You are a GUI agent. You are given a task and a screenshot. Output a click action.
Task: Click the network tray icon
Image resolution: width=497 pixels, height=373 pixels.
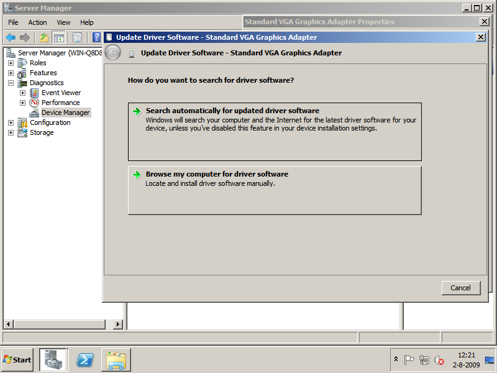(424, 360)
